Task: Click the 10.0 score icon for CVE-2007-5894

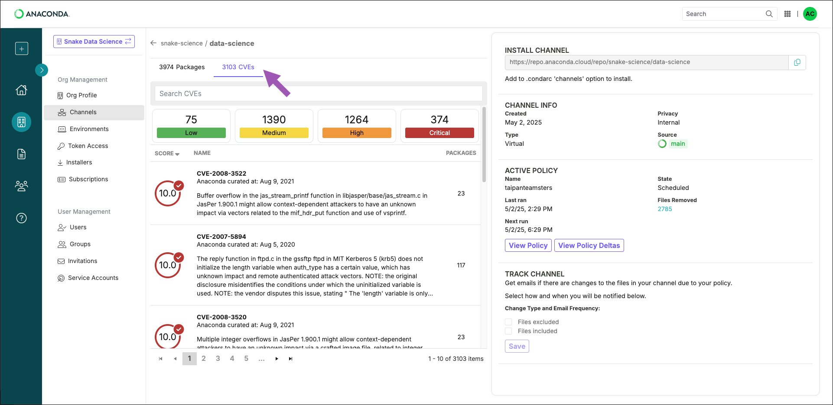Action: [168, 265]
